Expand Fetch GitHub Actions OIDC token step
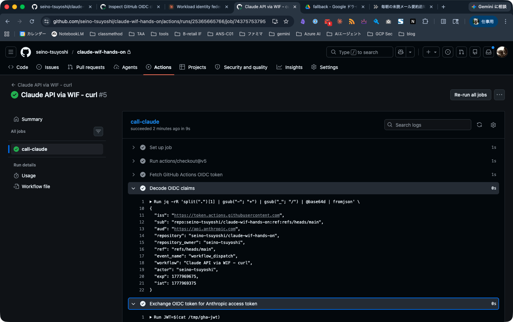The image size is (513, 322). 313,175
